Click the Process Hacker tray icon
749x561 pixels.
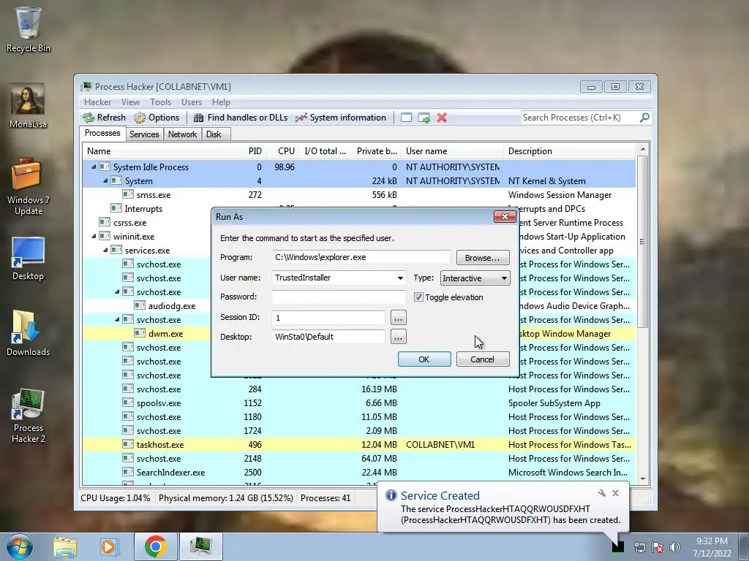tap(618, 546)
